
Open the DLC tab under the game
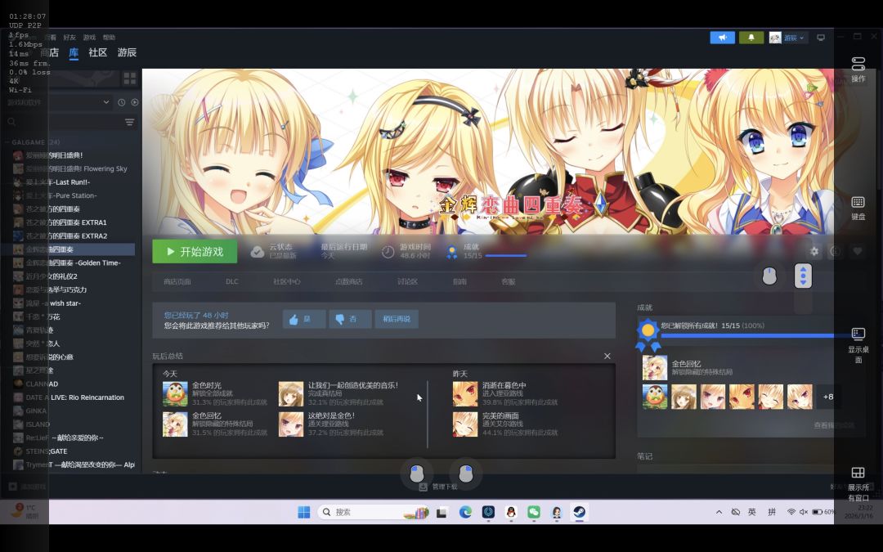[x=232, y=281]
